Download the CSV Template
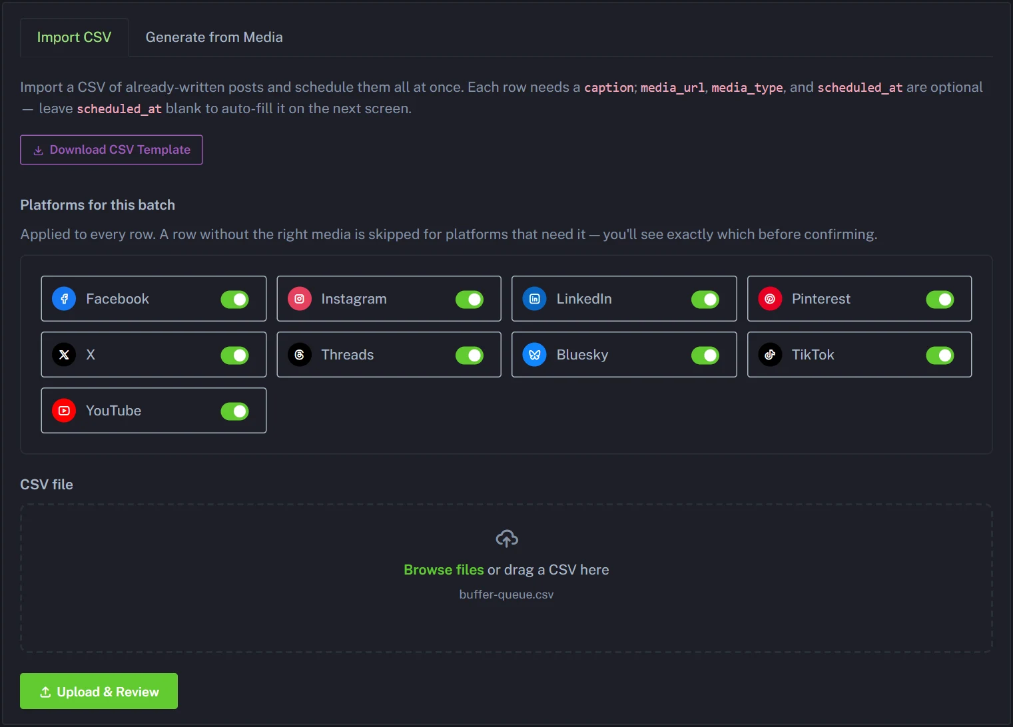Image resolution: width=1013 pixels, height=727 pixels. [x=111, y=150]
